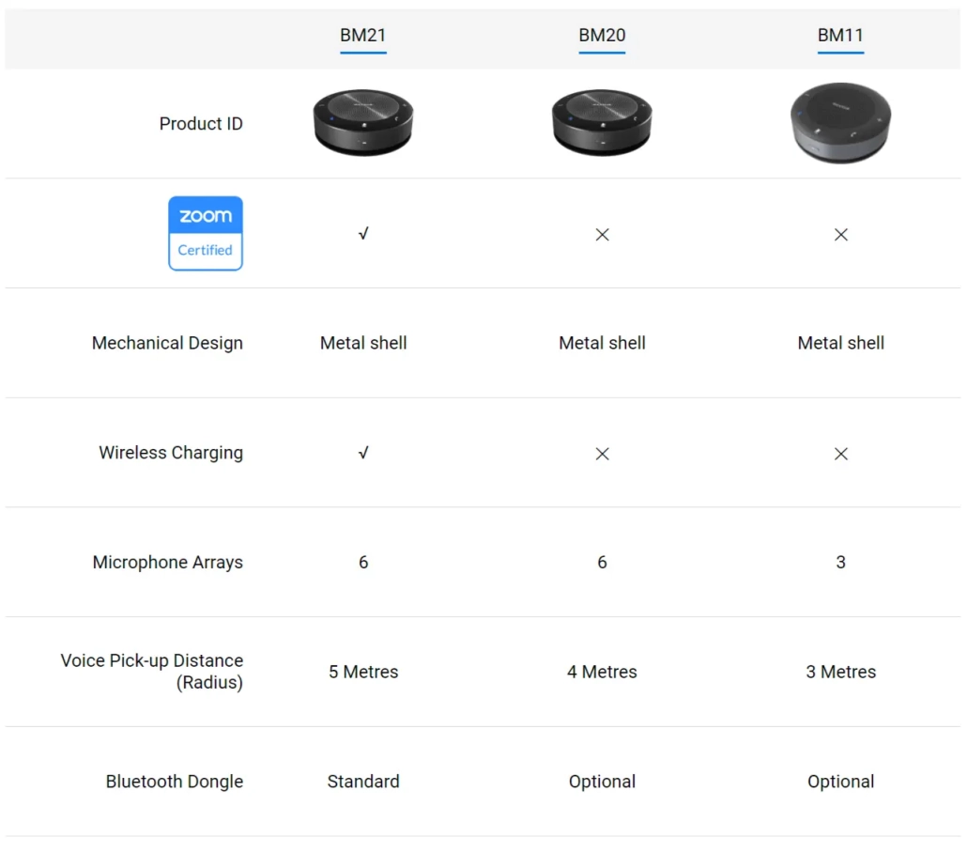Click BM21 Bluetooth Dongle Standard value

pyautogui.click(x=363, y=782)
